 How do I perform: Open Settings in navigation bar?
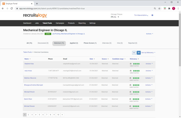coord(93,23)
